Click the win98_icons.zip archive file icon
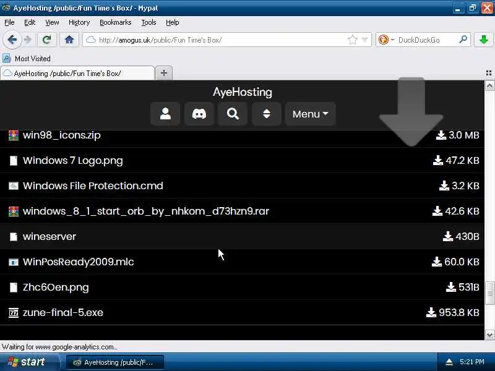495x371 pixels. pos(13,135)
